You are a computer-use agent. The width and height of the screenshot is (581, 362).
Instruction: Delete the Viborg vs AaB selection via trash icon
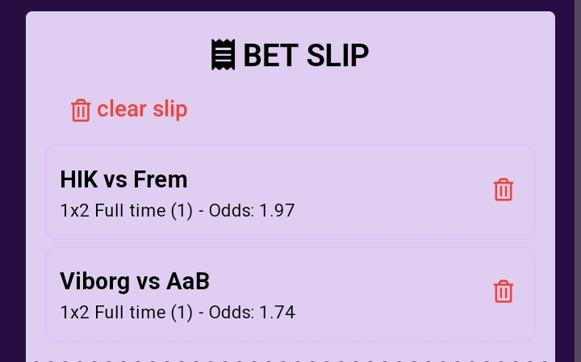tap(504, 292)
